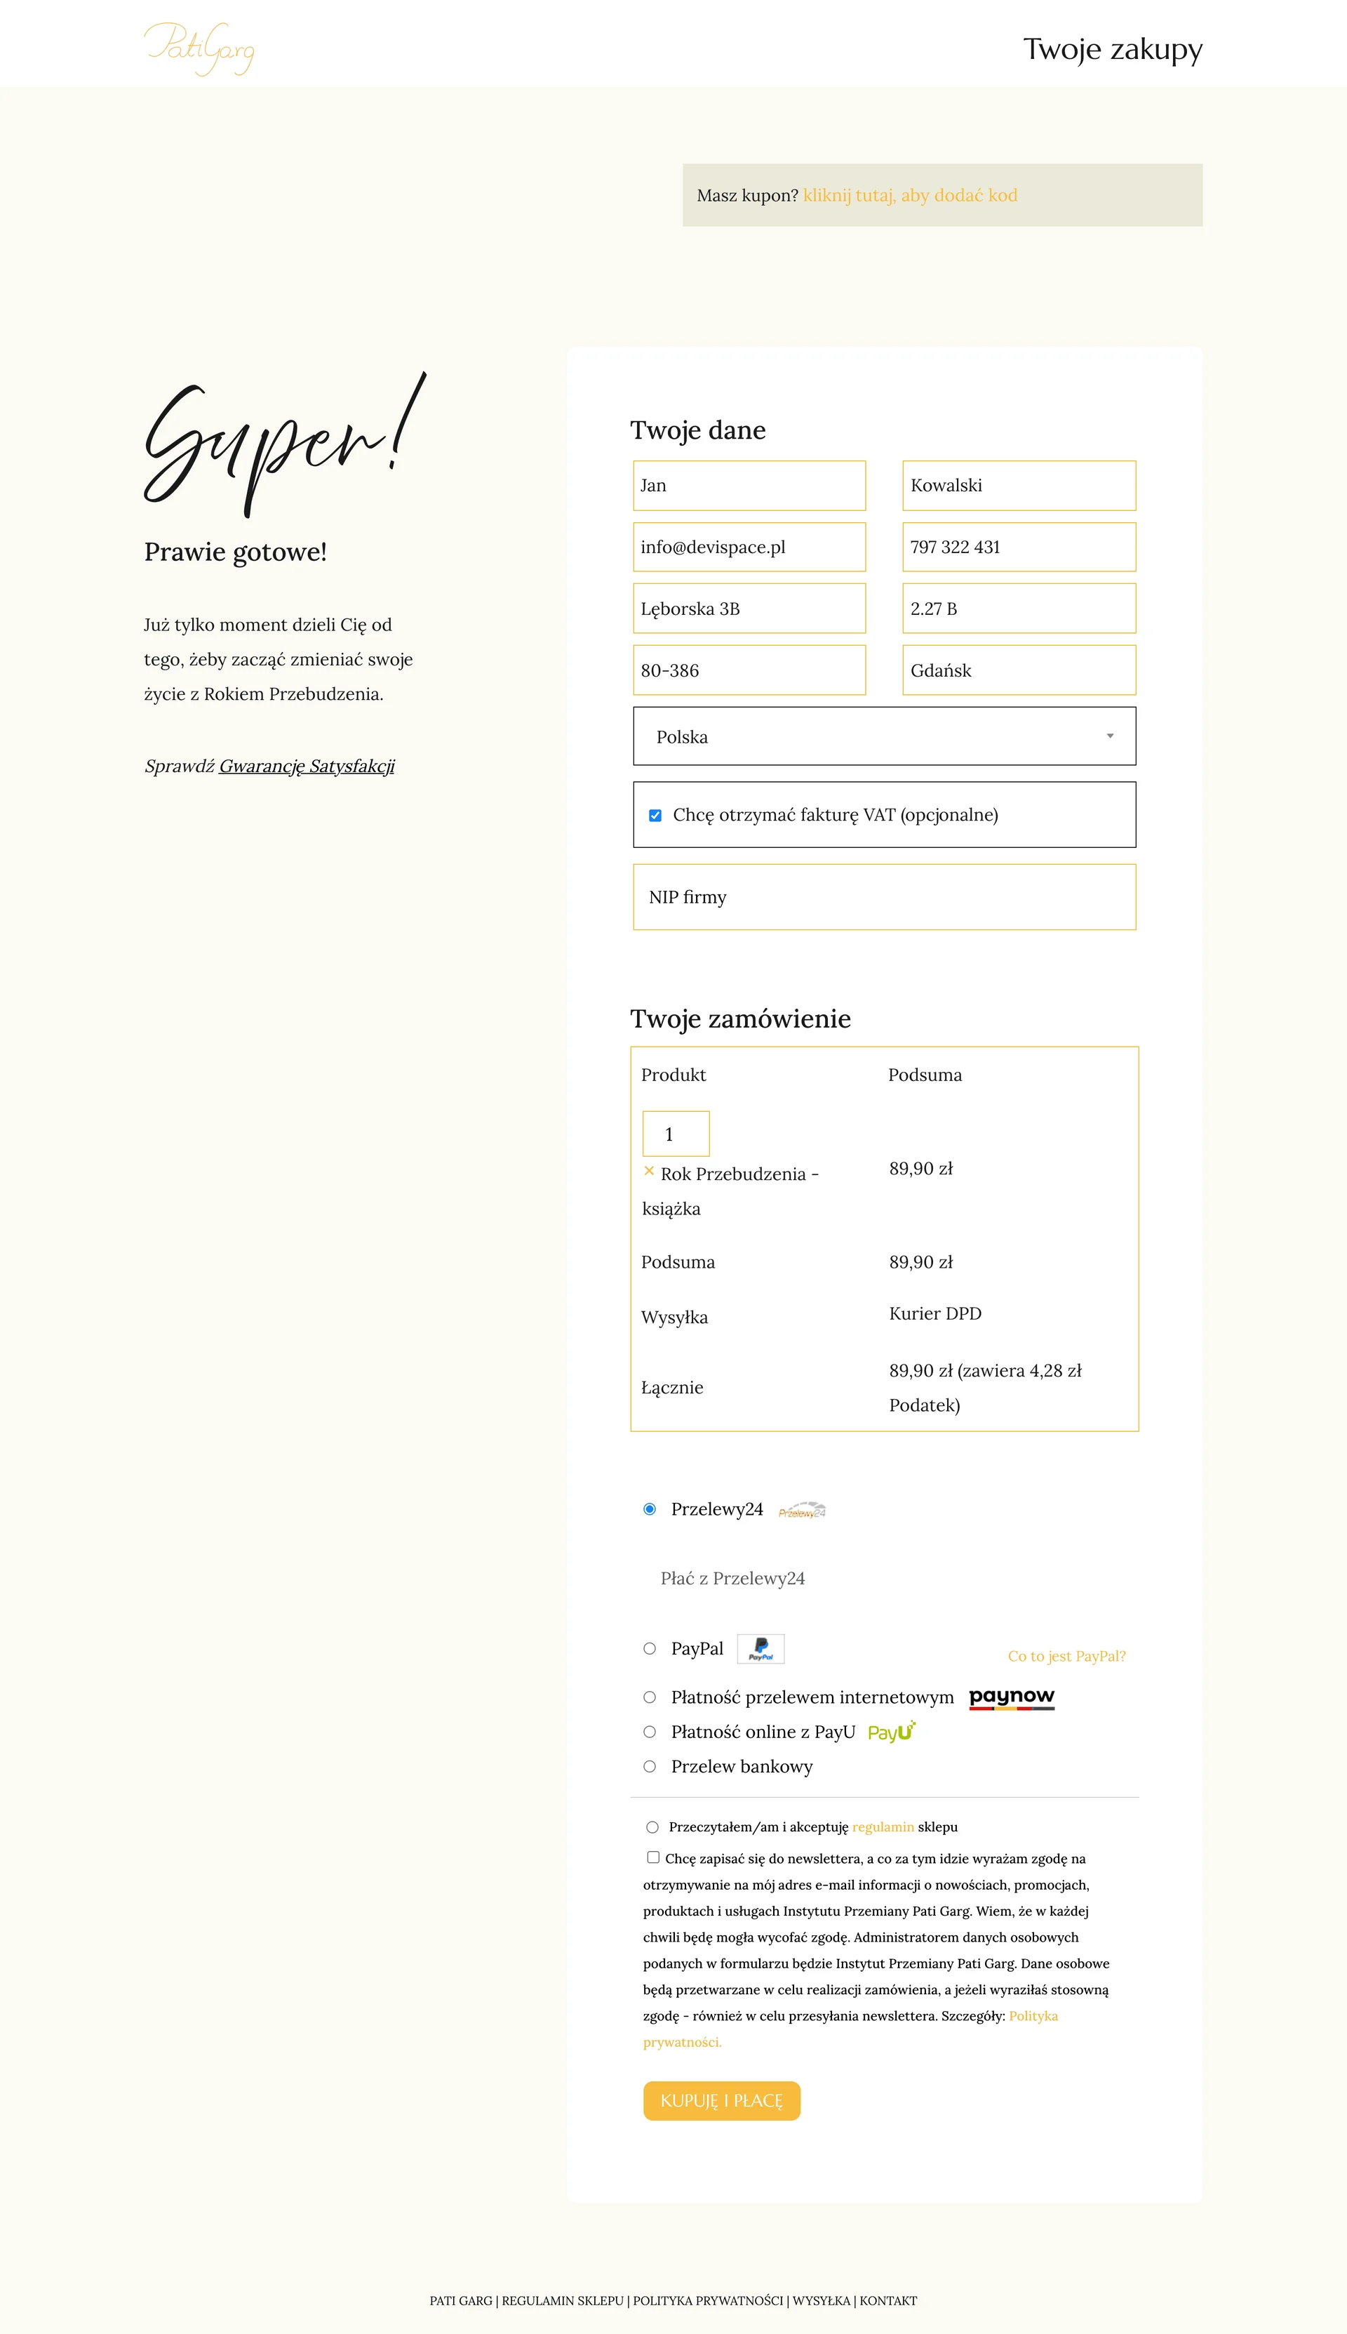The image size is (1347, 2334).
Task: Click the surname field with Kowalski
Action: click(1019, 486)
